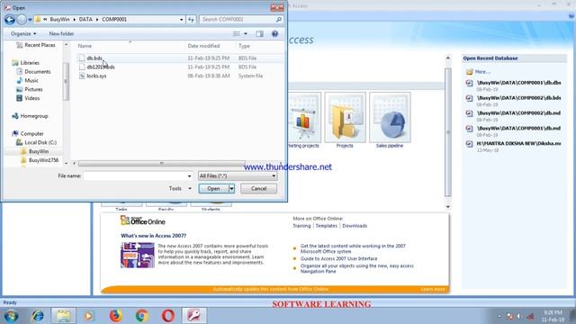Click the Name column header
576x324 pixels.
click(85, 46)
